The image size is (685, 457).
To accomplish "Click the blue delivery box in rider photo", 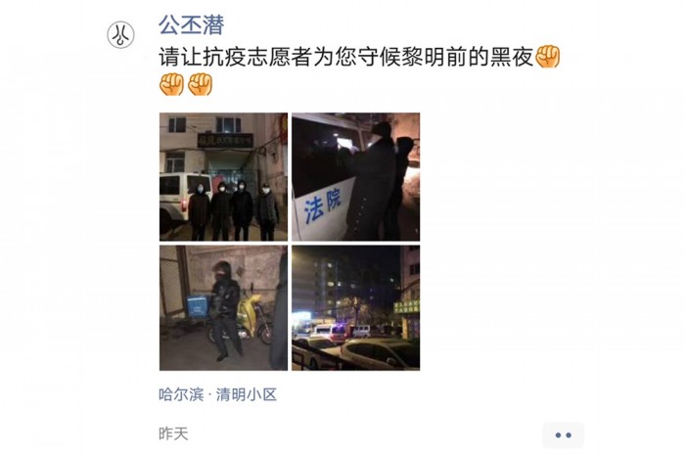I will [x=197, y=306].
